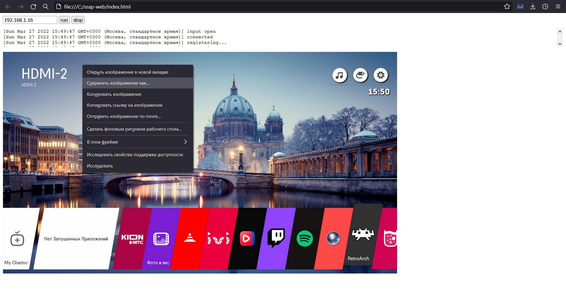
Task: Expand the 'В этом фрейме' submenu
Action: click(x=138, y=142)
